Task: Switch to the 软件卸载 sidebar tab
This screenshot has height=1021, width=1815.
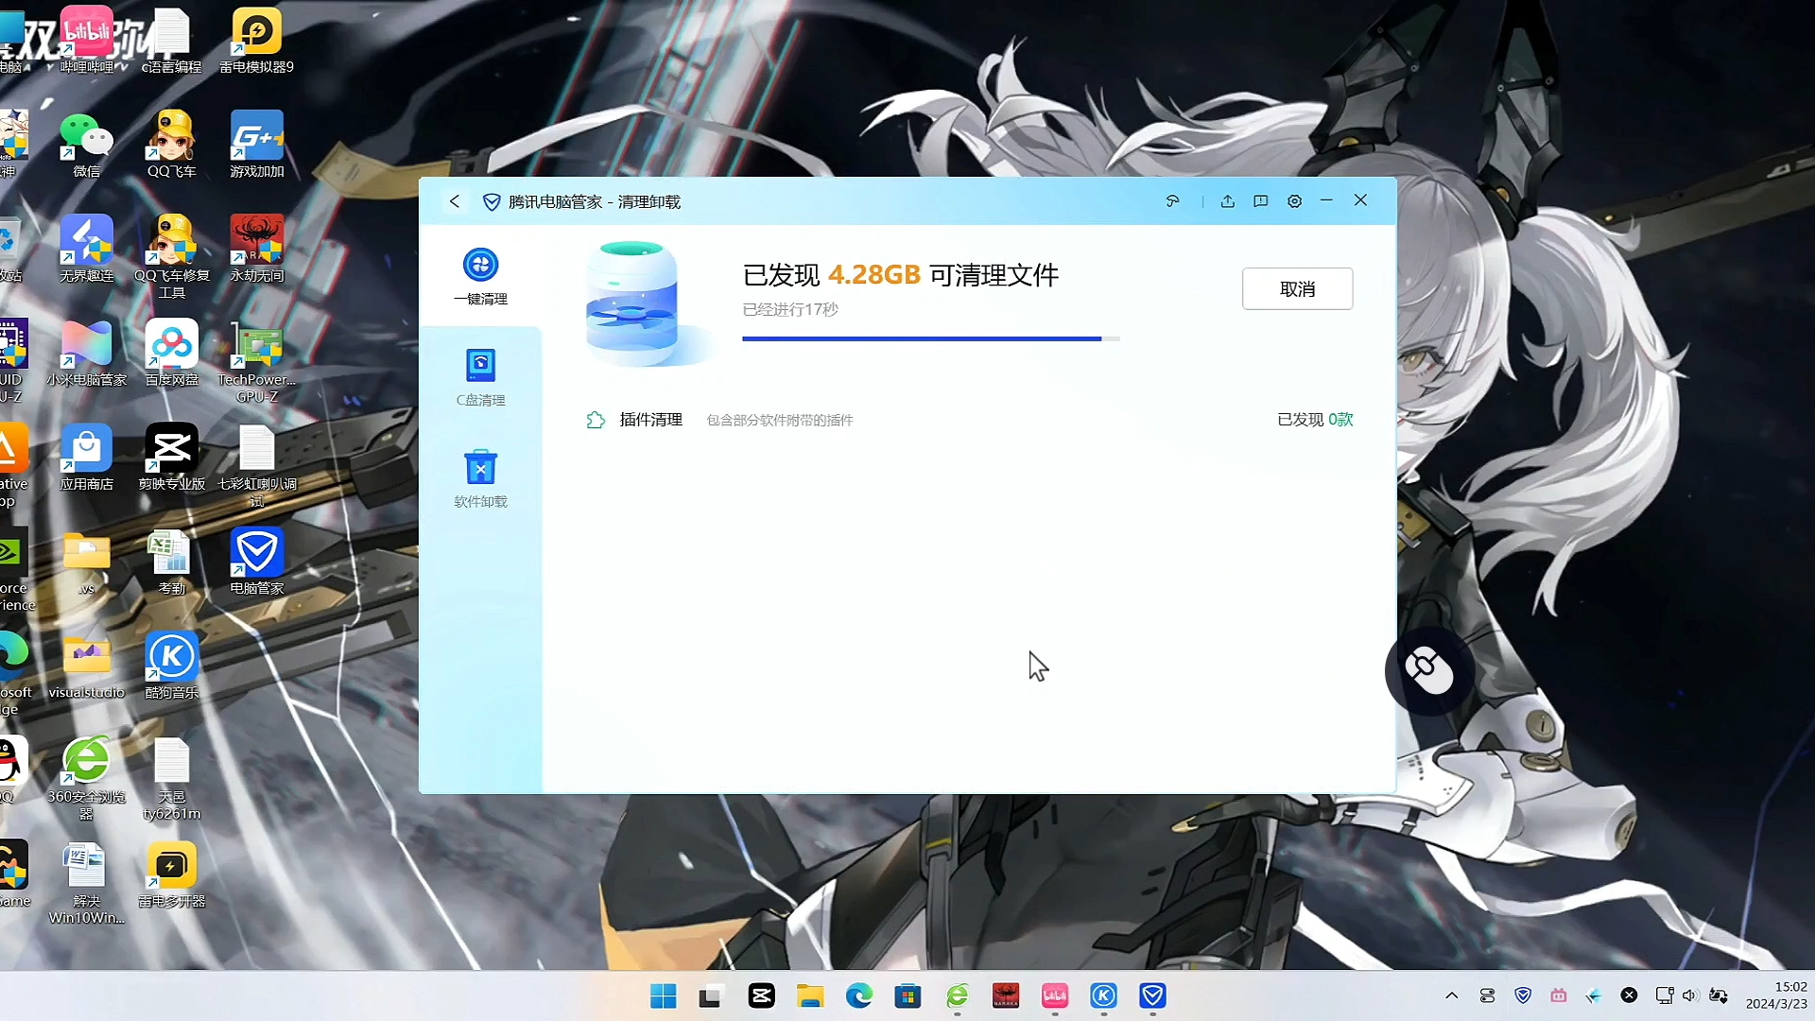Action: (480, 479)
